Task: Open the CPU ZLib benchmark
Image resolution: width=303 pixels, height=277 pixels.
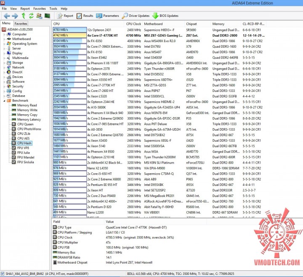Action: coord(24,134)
